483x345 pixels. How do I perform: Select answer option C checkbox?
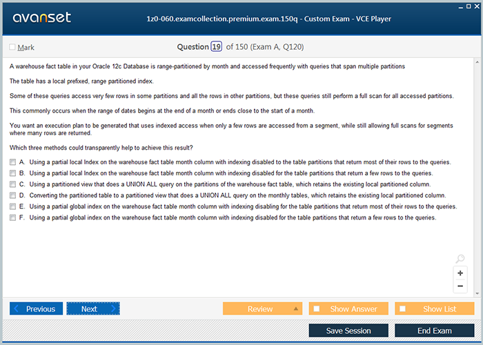(12, 184)
